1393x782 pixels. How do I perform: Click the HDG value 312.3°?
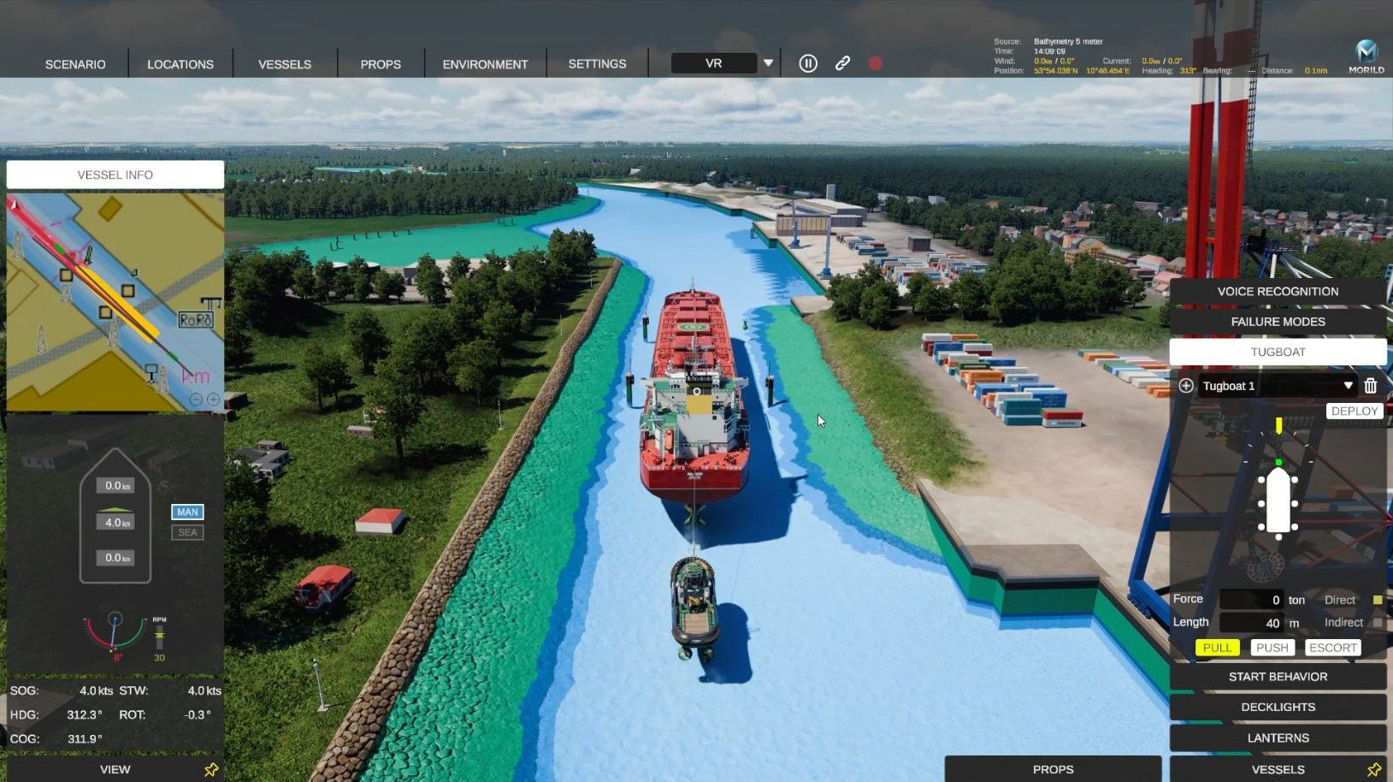85,714
